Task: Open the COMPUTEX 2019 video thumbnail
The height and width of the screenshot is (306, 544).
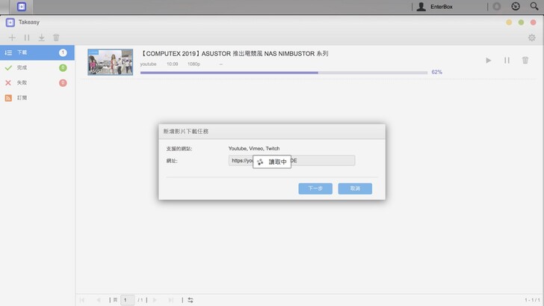Action: [x=111, y=62]
